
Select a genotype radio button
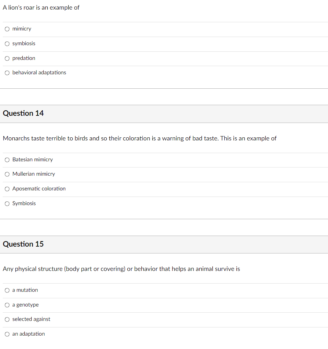tap(7, 305)
